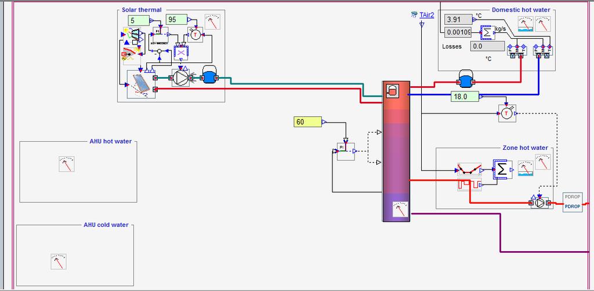This screenshot has height=291, width=594.
Task: Select the AHU cold water group label
Action: (106, 225)
